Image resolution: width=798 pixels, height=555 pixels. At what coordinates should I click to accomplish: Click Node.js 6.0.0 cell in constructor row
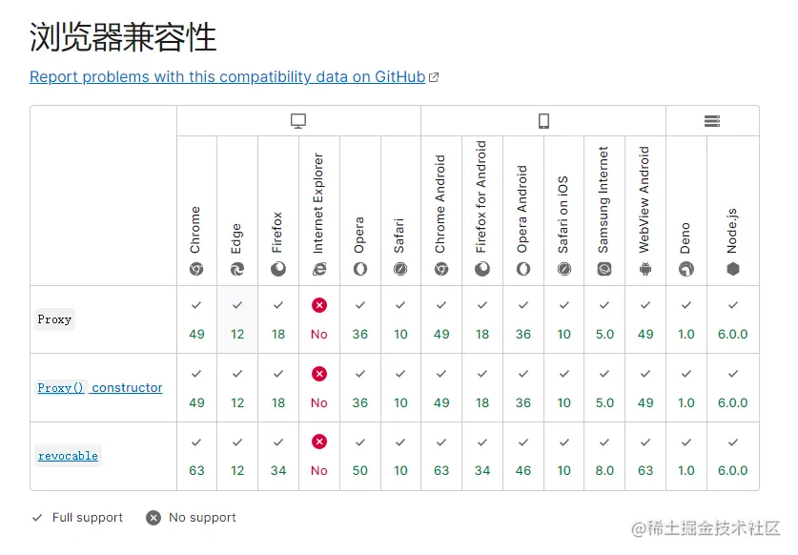(733, 387)
